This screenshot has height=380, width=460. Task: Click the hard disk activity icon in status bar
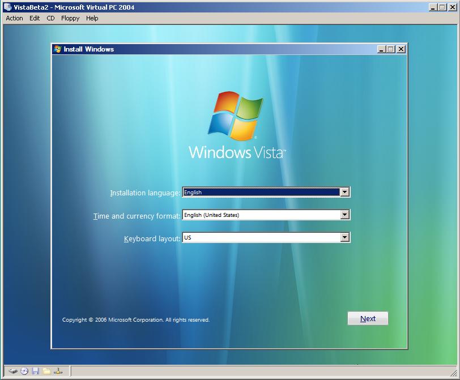(13, 371)
